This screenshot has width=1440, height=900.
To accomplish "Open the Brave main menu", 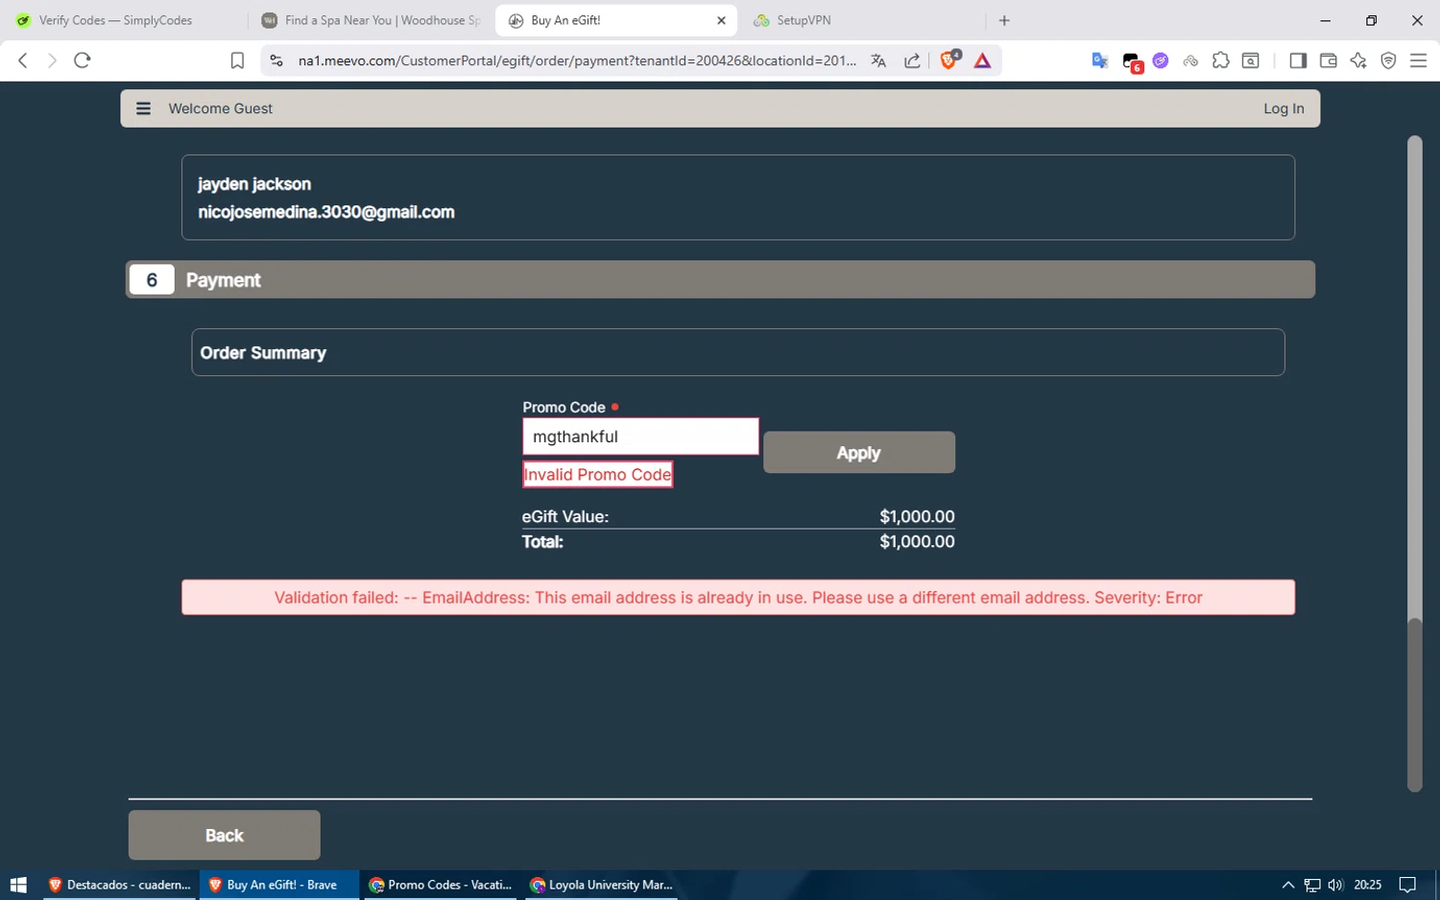I will 1418,60.
